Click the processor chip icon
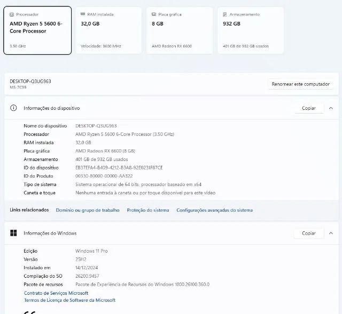 pos(12,14)
